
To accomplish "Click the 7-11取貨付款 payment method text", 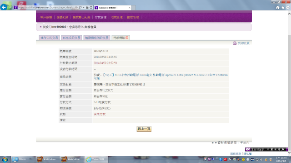I will (102, 102).
